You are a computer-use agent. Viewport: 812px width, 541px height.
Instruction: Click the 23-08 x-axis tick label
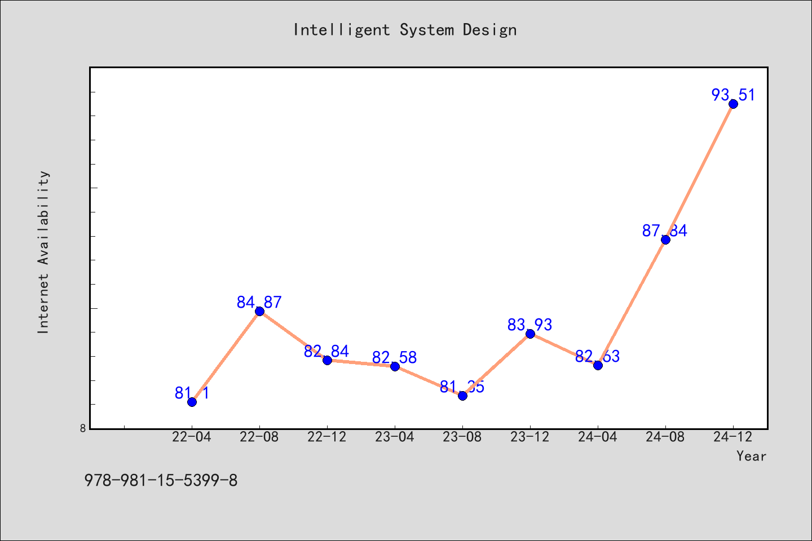(x=462, y=437)
